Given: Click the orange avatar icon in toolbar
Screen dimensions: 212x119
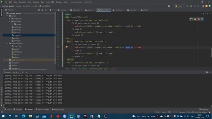Looking at the screenshot, I should [x=206, y=6].
